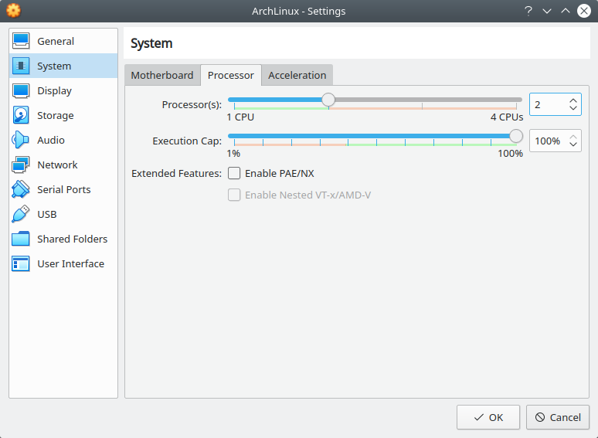Viewport: 598px width, 438px height.
Task: Open the Display monitor icon
Action: click(21, 90)
